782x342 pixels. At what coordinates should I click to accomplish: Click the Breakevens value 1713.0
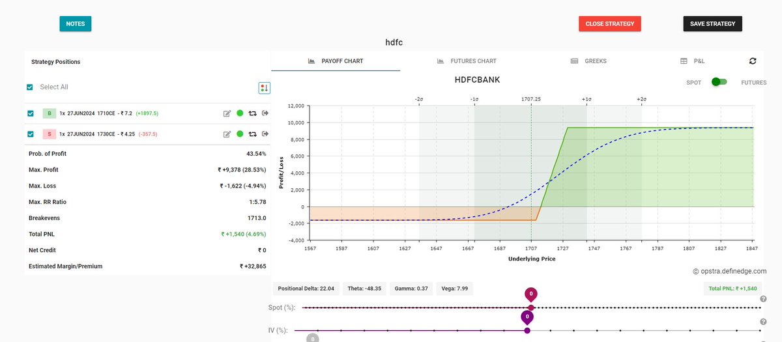tap(256, 218)
